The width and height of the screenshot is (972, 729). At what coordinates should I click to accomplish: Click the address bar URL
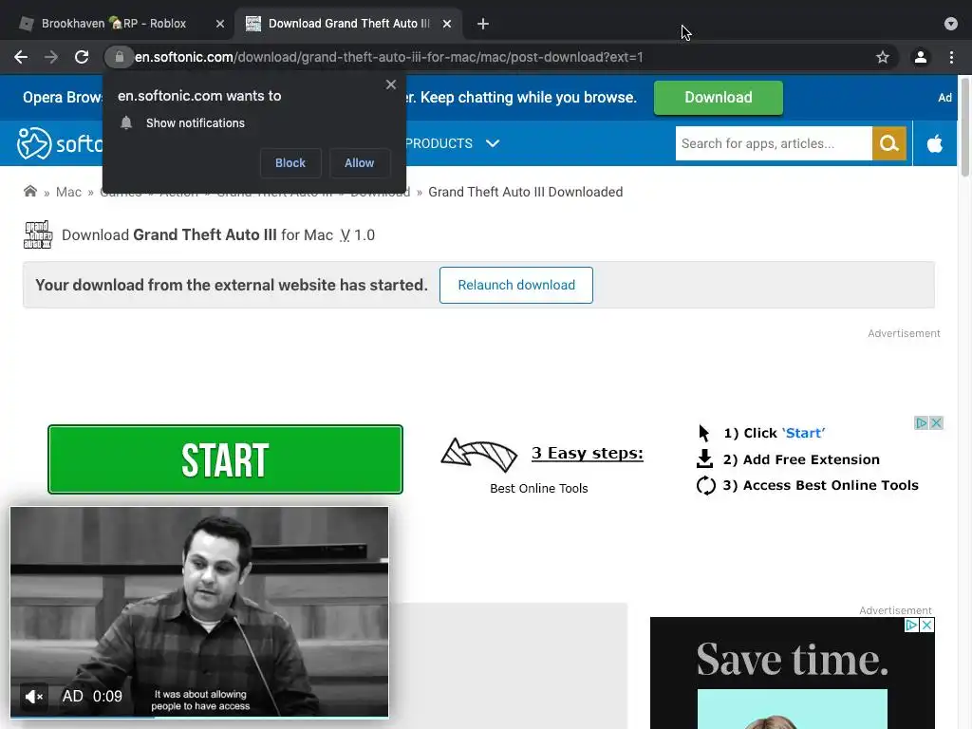click(x=388, y=57)
